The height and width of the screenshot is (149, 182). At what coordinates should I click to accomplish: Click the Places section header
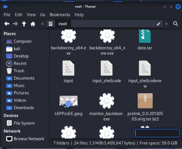(x=10, y=34)
